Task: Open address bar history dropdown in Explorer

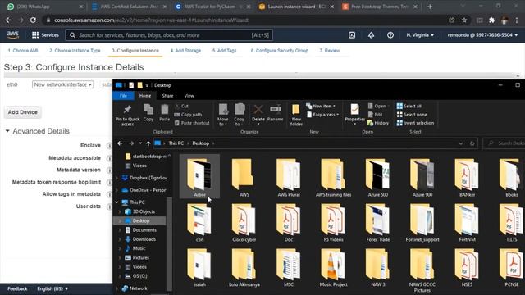Action: (461, 143)
